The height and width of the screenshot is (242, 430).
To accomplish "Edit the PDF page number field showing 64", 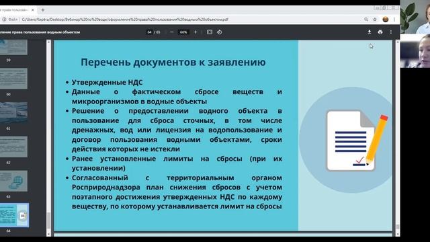I will tap(149, 32).
